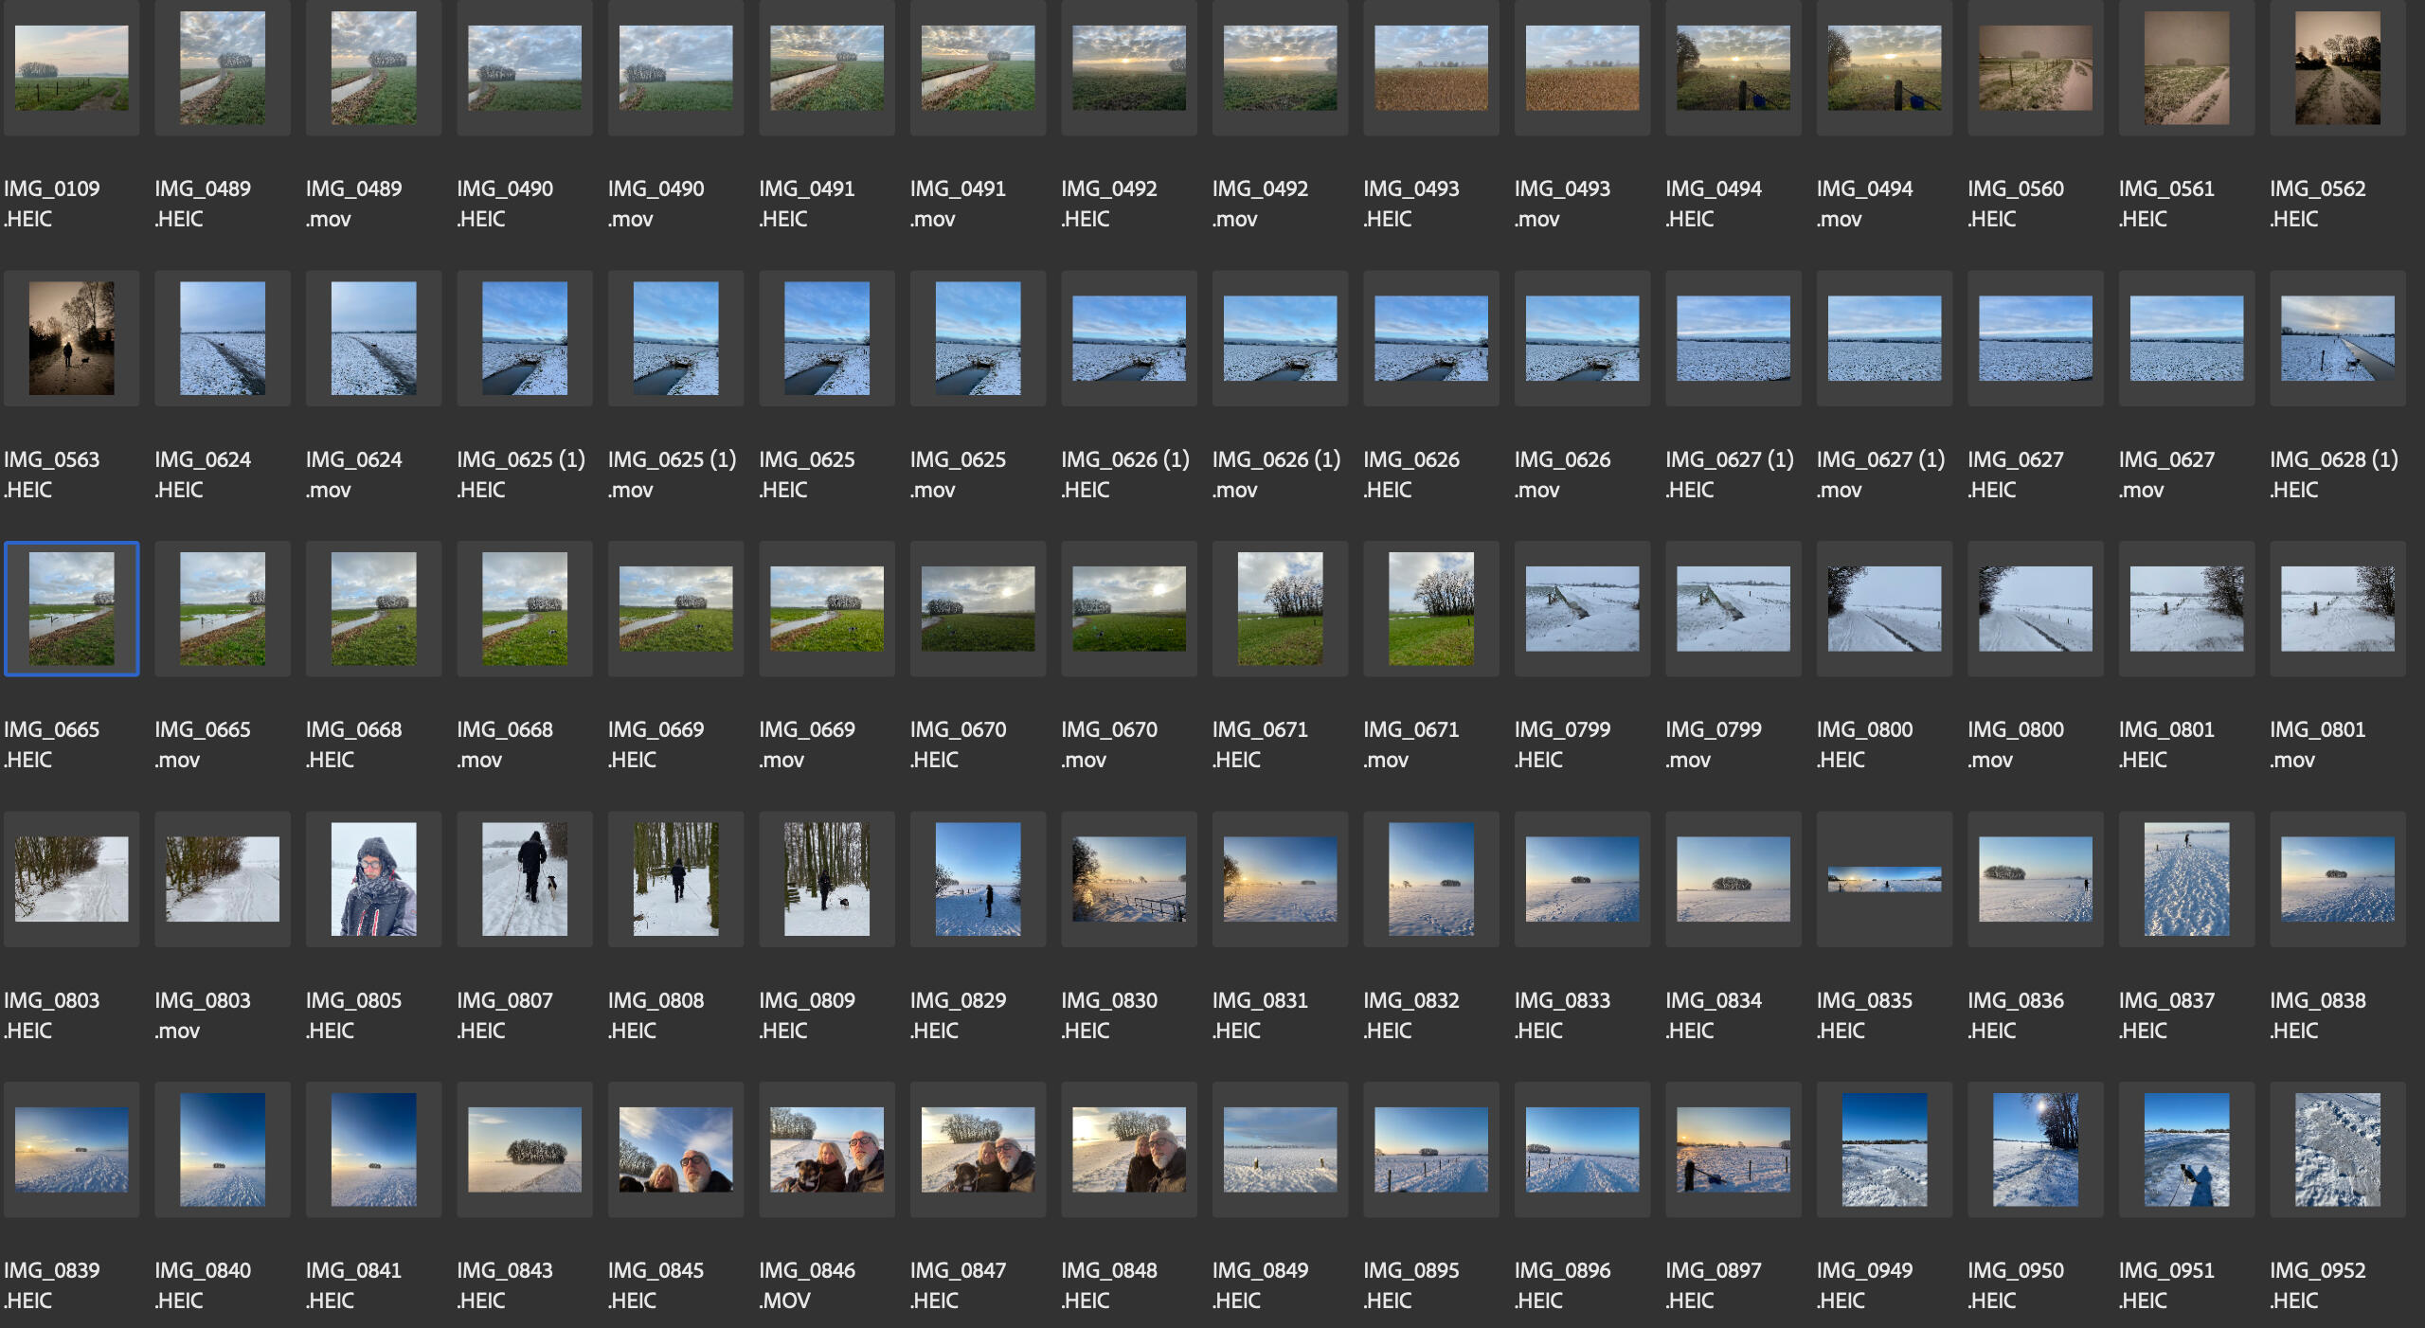
Task: Select the IMG_0799.HEIC snowy fence photo
Action: coord(1581,608)
